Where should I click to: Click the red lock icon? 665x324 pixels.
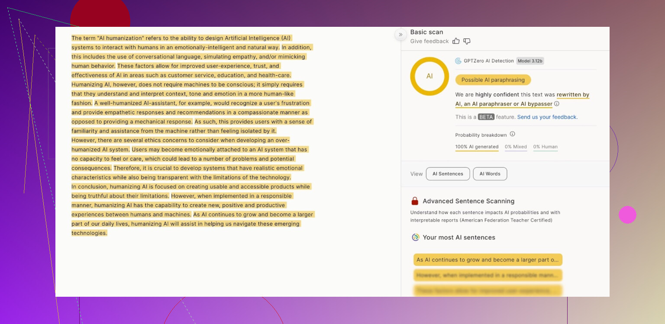click(415, 201)
